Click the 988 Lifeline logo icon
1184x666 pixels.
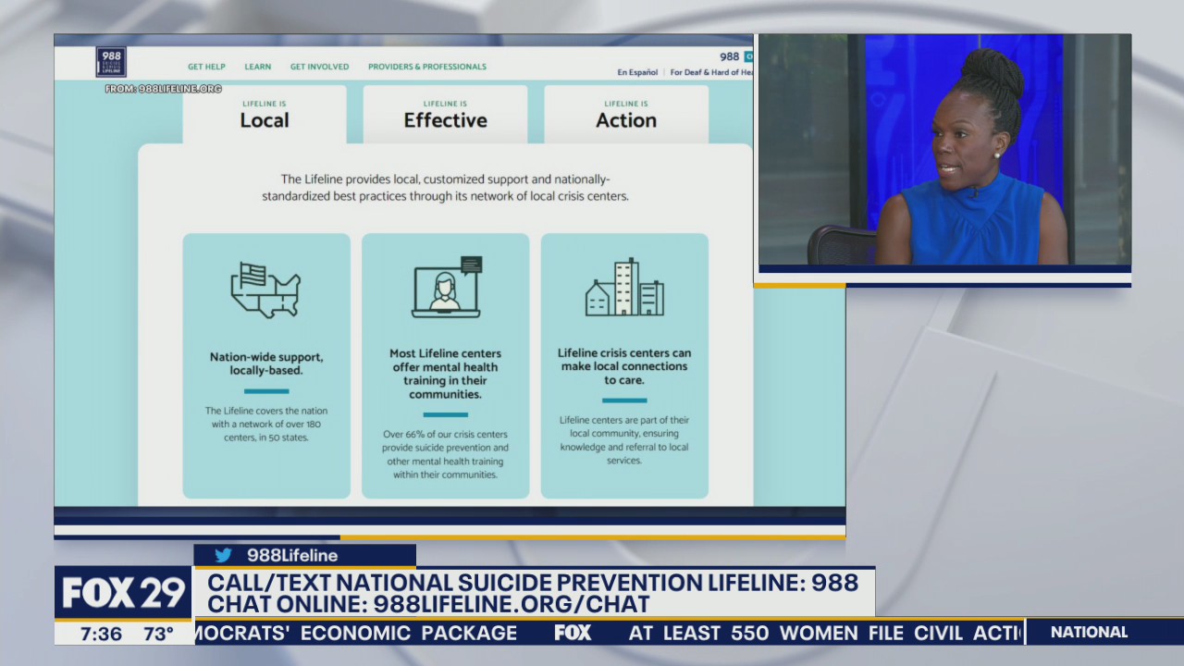[111, 62]
